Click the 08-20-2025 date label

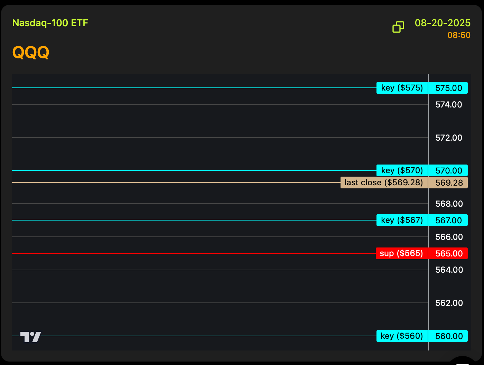click(443, 23)
